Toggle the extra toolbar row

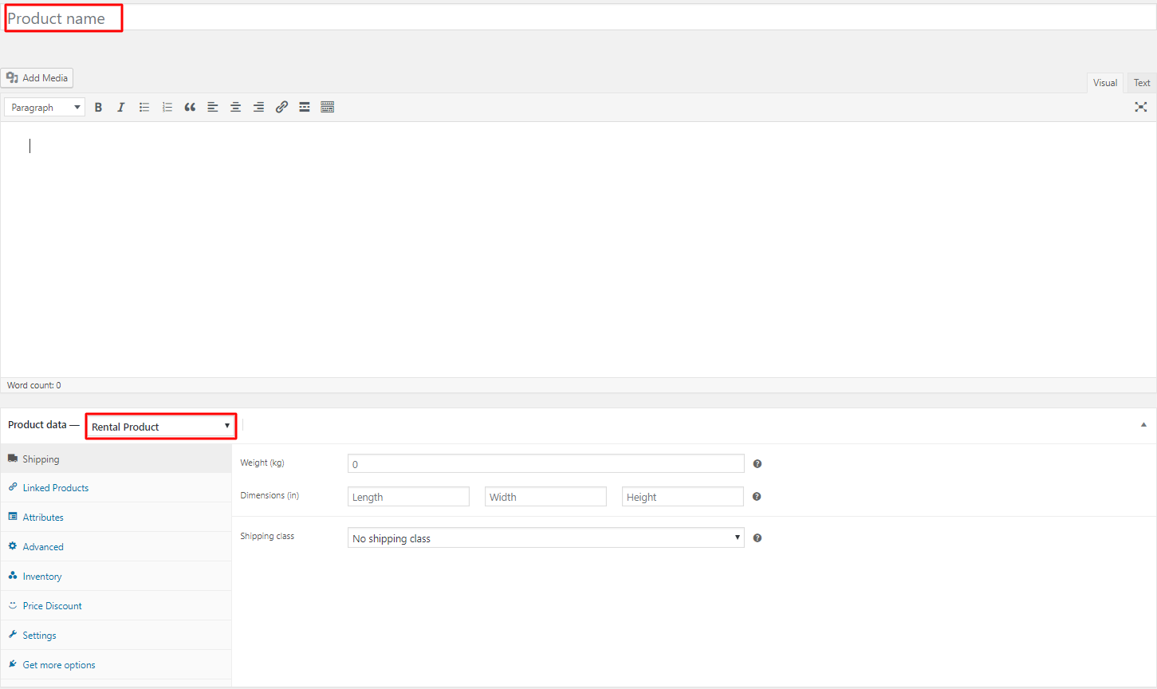point(328,107)
